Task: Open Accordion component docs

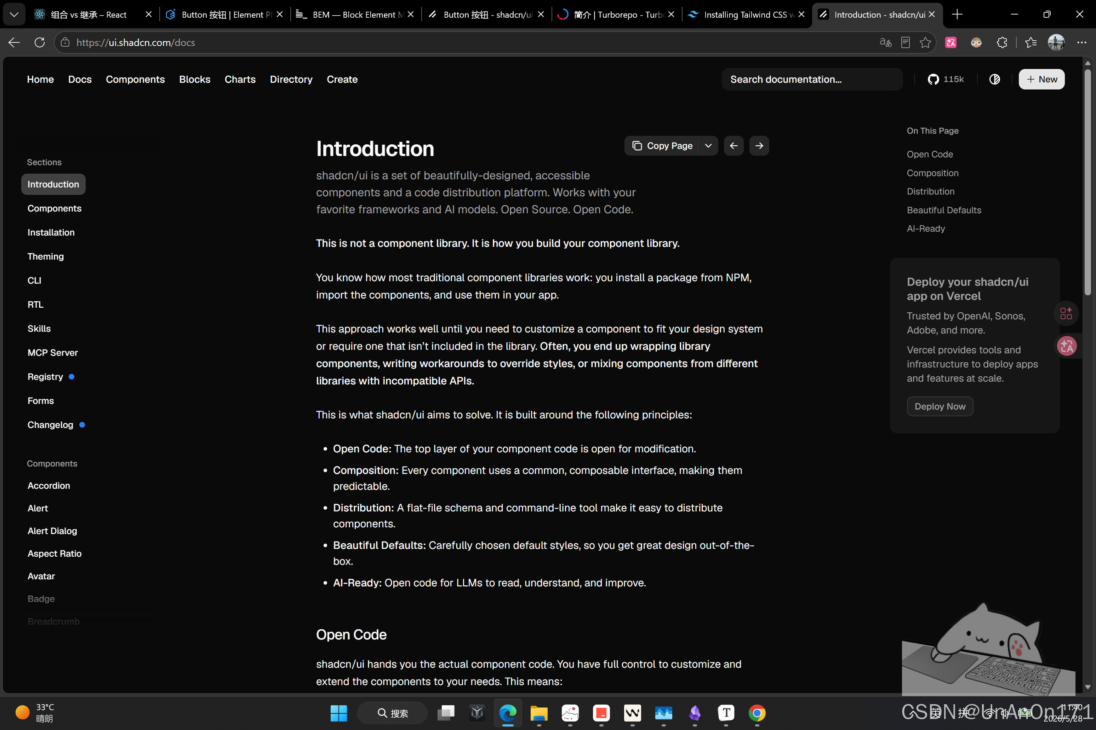Action: [49, 486]
